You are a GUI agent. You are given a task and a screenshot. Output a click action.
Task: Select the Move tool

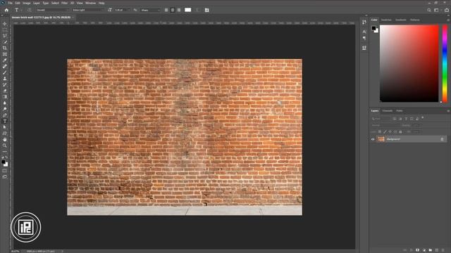(x=5, y=23)
